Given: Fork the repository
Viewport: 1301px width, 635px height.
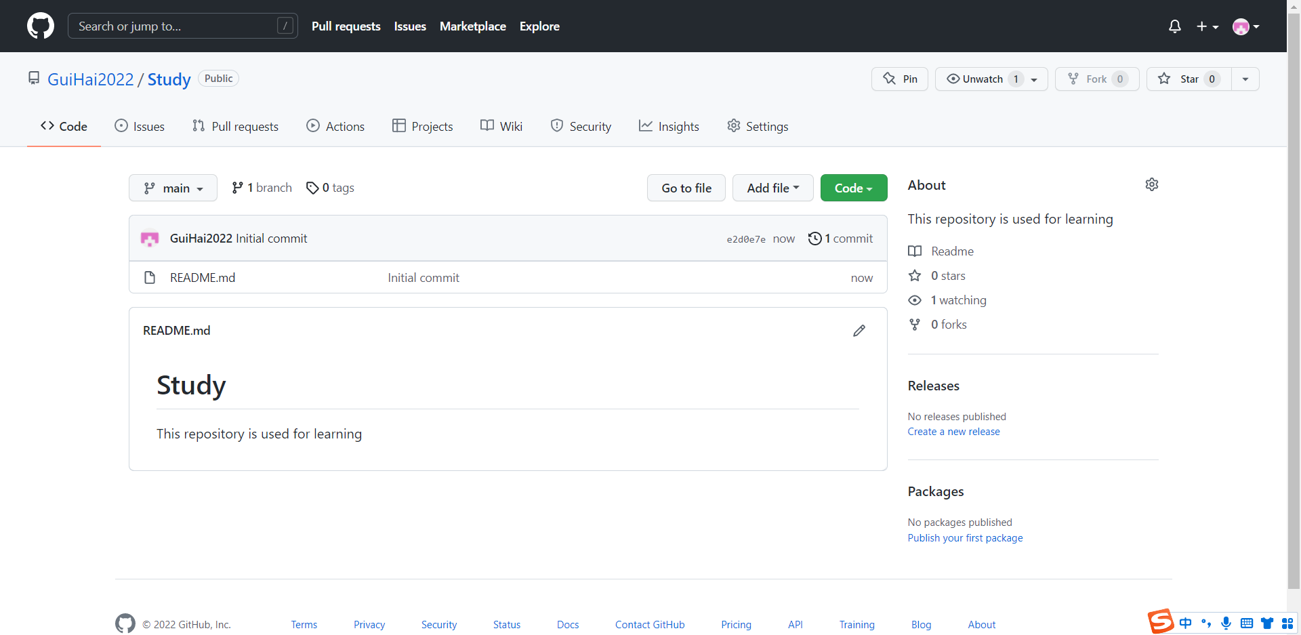Looking at the screenshot, I should tap(1097, 79).
